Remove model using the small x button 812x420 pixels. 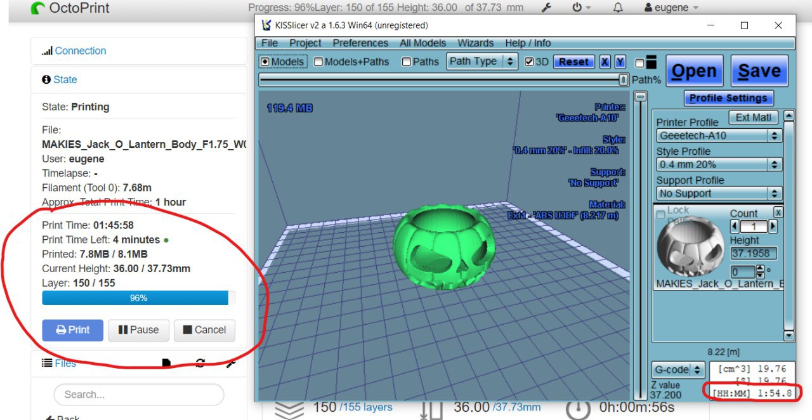(x=778, y=212)
